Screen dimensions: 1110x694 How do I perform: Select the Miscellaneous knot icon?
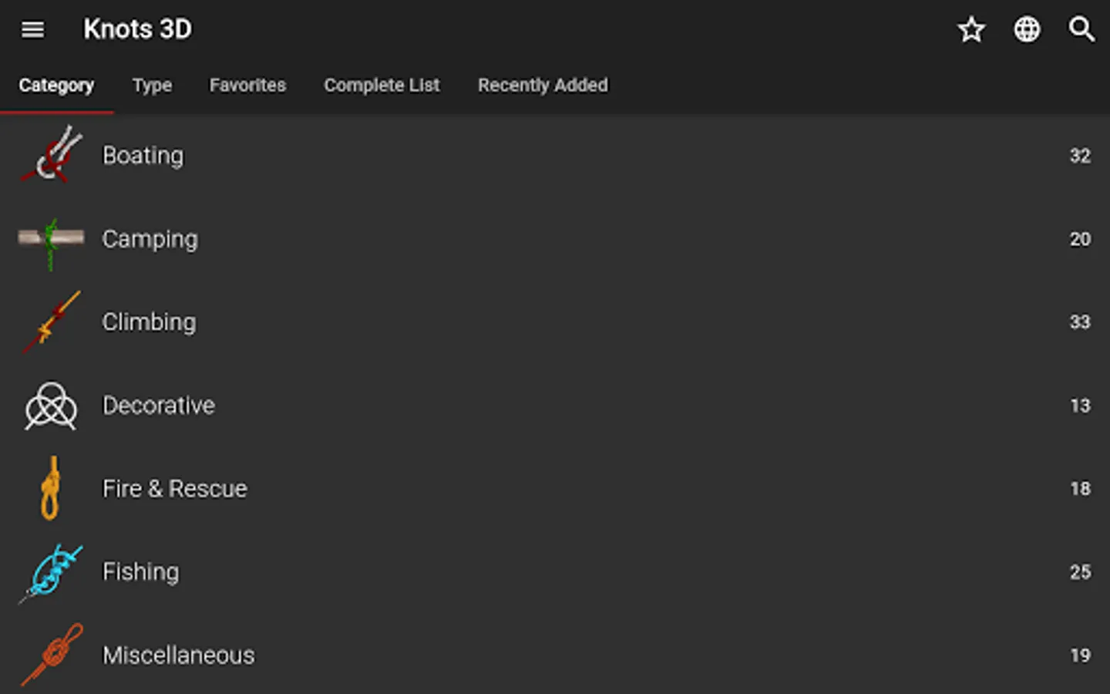point(51,655)
